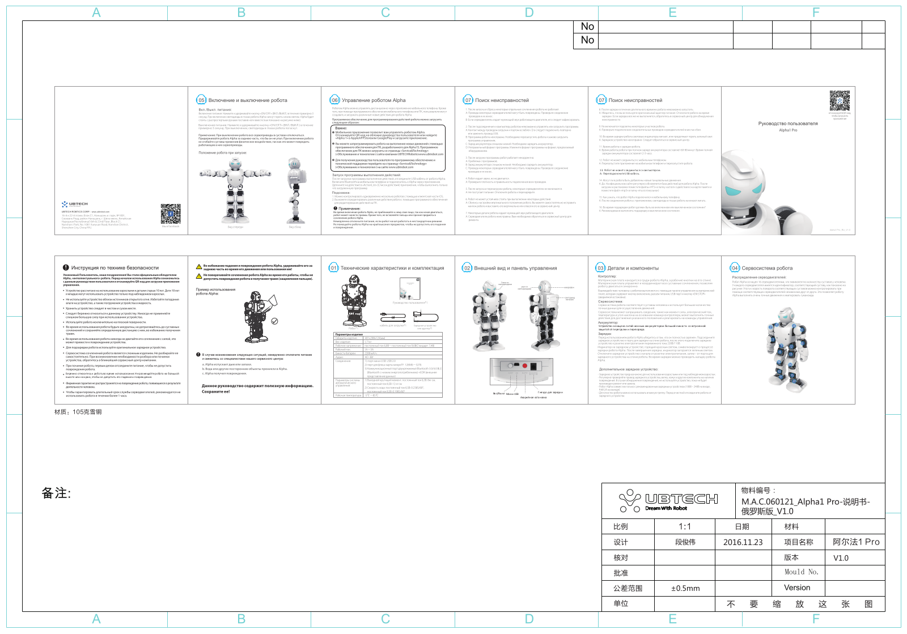Click the scale value 1:1 cell
This screenshot has height=634, width=907.
685,526
